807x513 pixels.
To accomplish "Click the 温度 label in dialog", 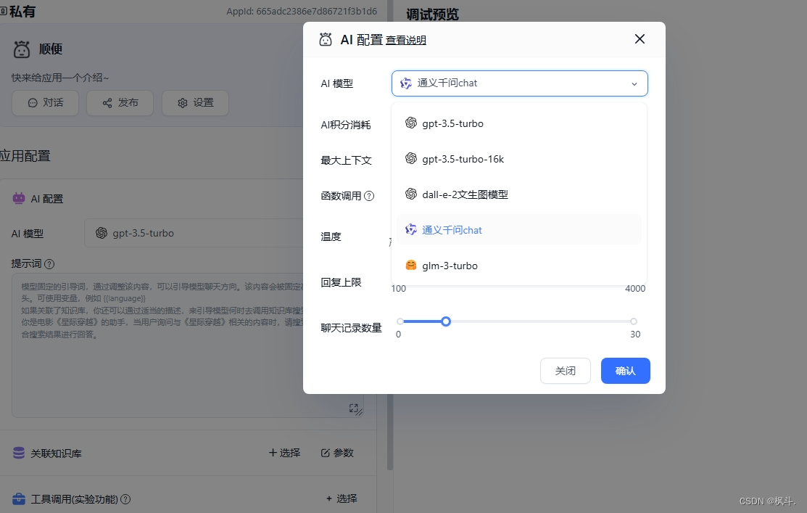I will tap(331, 237).
